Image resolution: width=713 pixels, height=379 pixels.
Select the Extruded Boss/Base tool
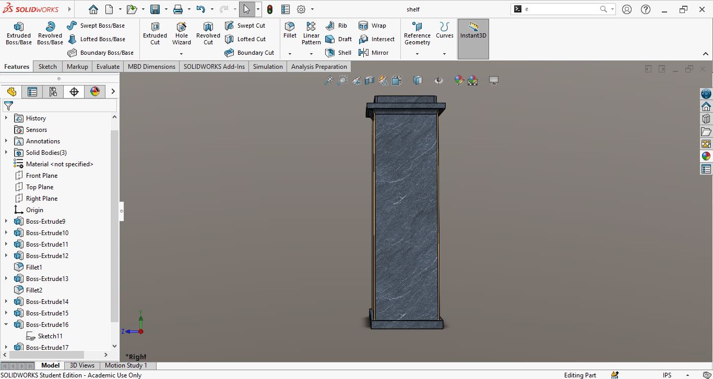(19, 33)
